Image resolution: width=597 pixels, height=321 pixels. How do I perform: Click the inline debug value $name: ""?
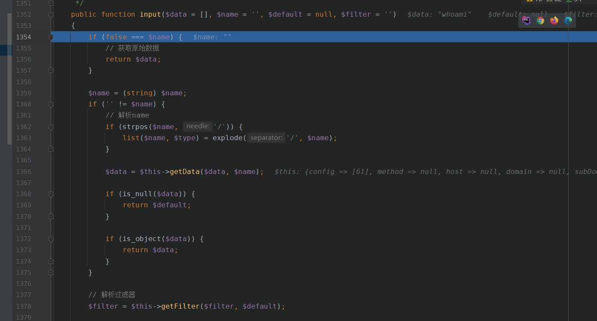tap(212, 37)
